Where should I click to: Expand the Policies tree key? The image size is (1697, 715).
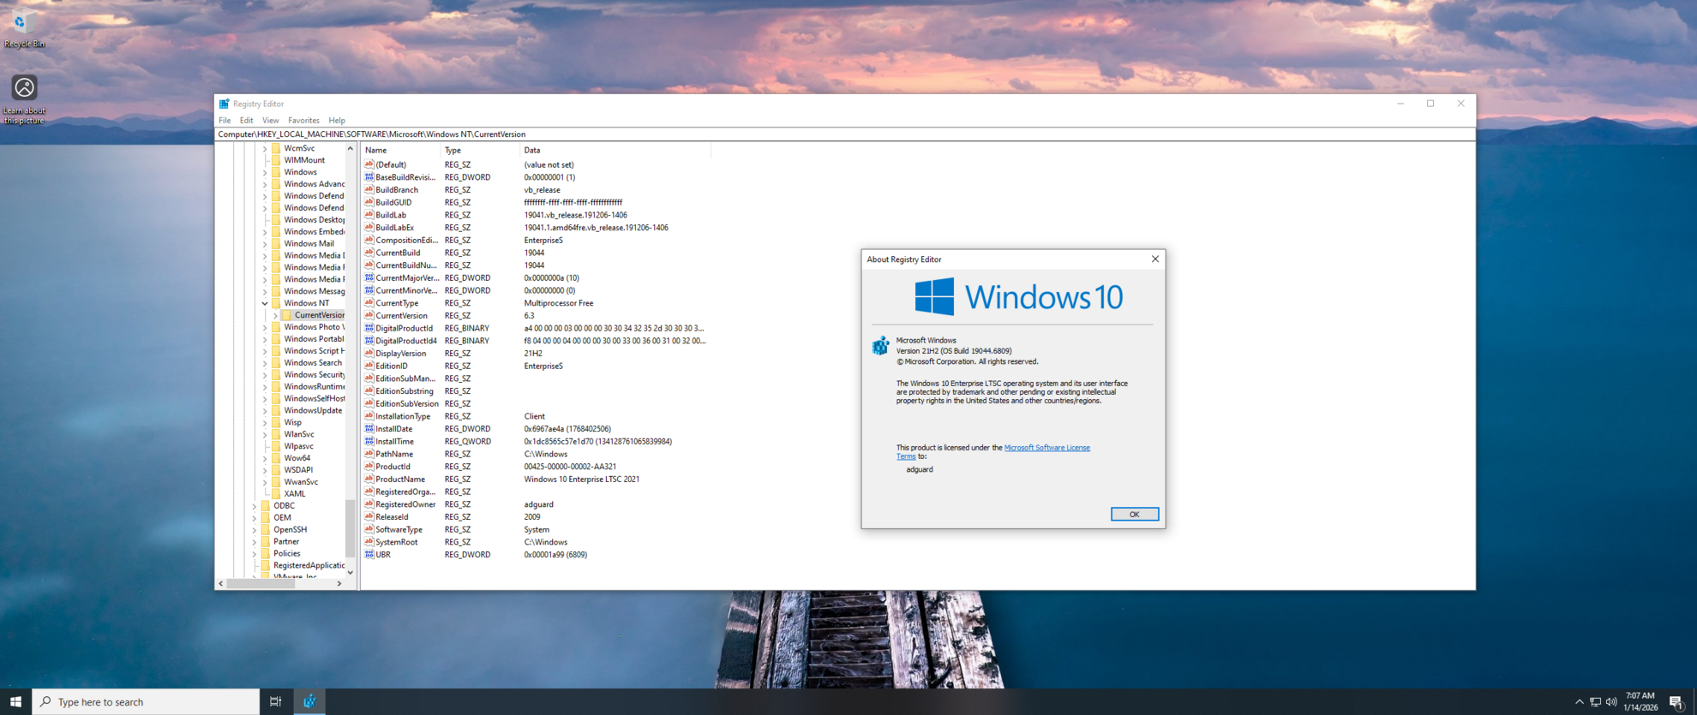coord(255,554)
